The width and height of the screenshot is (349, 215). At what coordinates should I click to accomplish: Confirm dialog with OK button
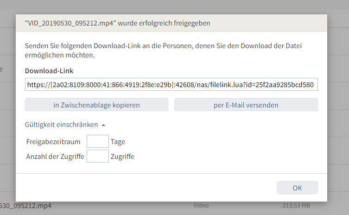(298, 188)
